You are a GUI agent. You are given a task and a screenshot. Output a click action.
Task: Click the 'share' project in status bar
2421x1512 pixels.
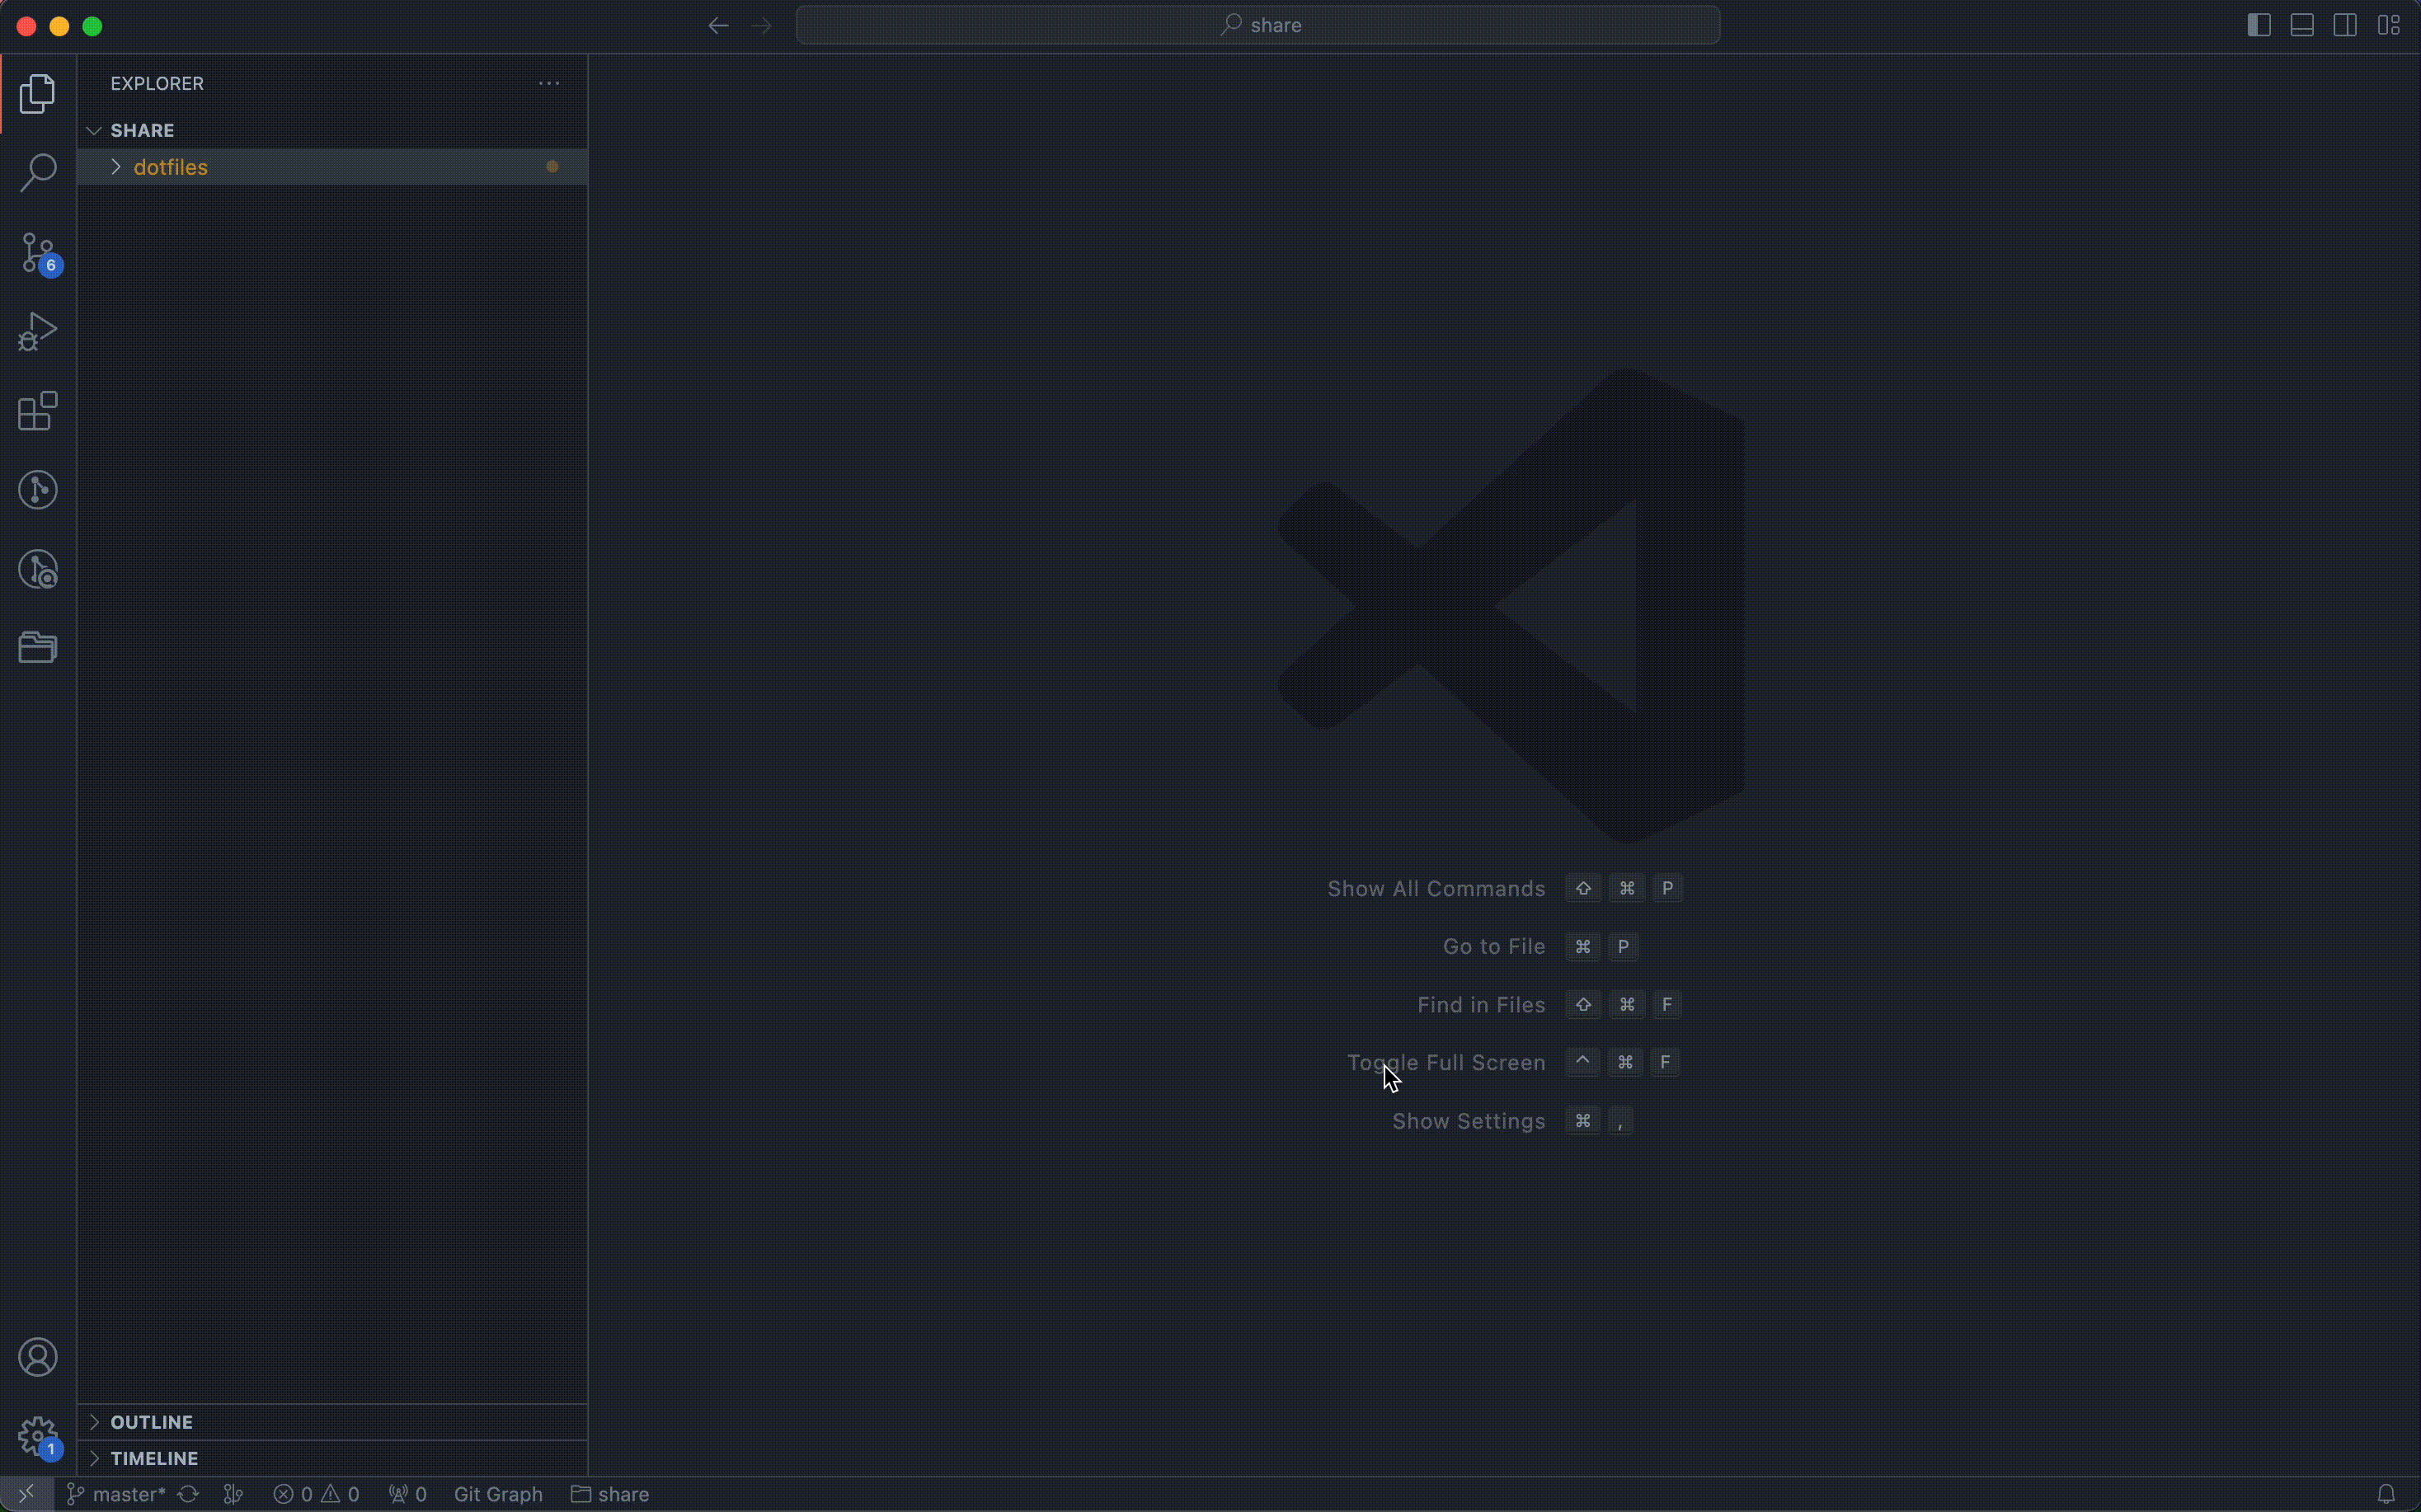pyautogui.click(x=611, y=1494)
